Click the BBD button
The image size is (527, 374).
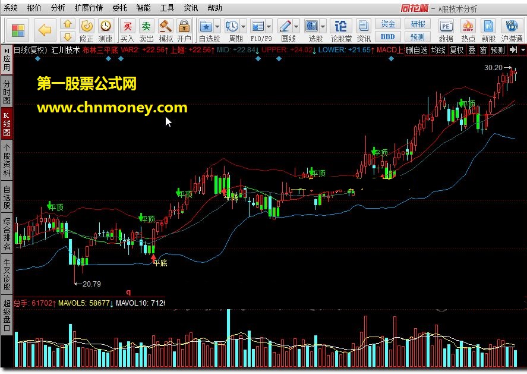point(387,36)
